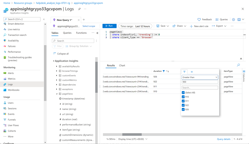Collapse the query editor chevron
Screen dimensions: 249x144
[241, 59]
